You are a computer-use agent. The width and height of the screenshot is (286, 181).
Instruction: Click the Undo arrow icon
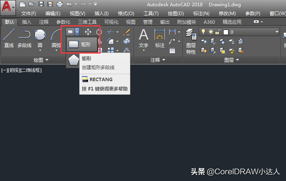(69, 4)
